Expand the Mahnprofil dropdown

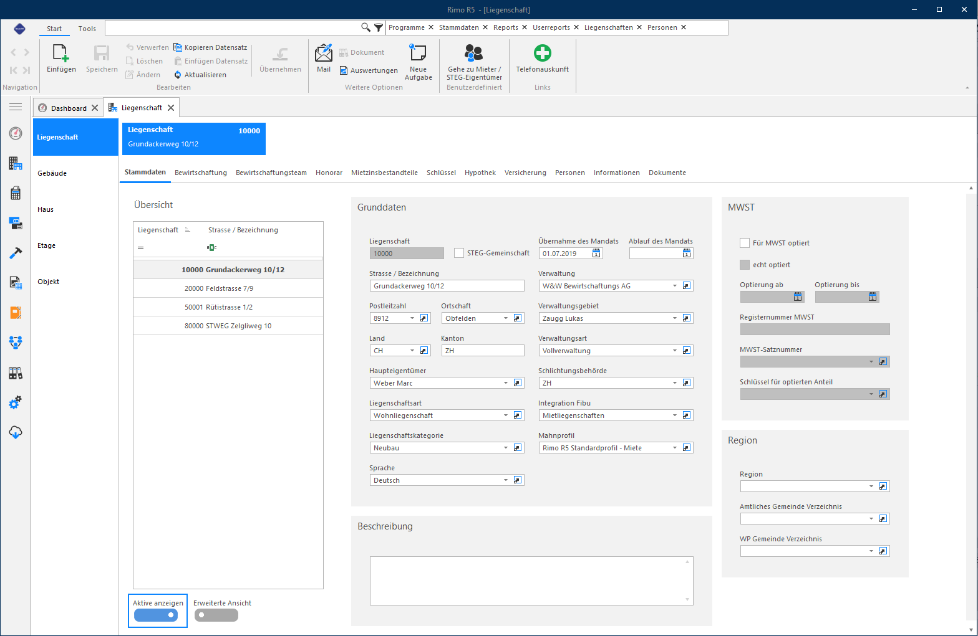pos(675,448)
